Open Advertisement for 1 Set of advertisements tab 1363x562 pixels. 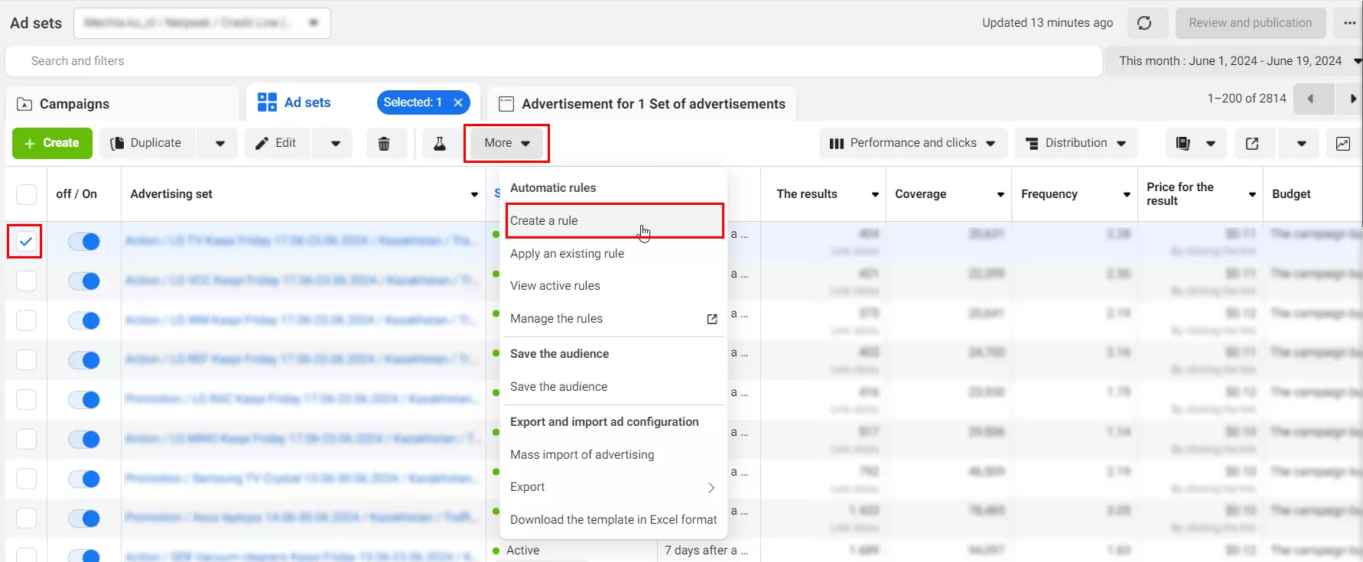(x=642, y=104)
